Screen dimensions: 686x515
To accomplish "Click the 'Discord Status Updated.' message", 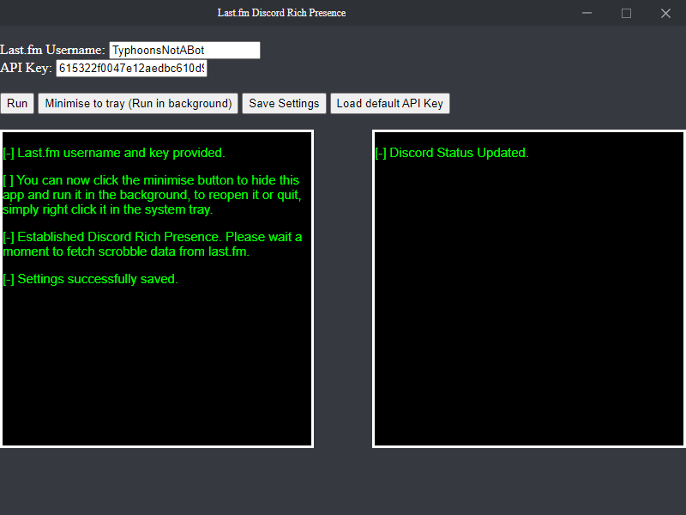I will pyautogui.click(x=452, y=153).
